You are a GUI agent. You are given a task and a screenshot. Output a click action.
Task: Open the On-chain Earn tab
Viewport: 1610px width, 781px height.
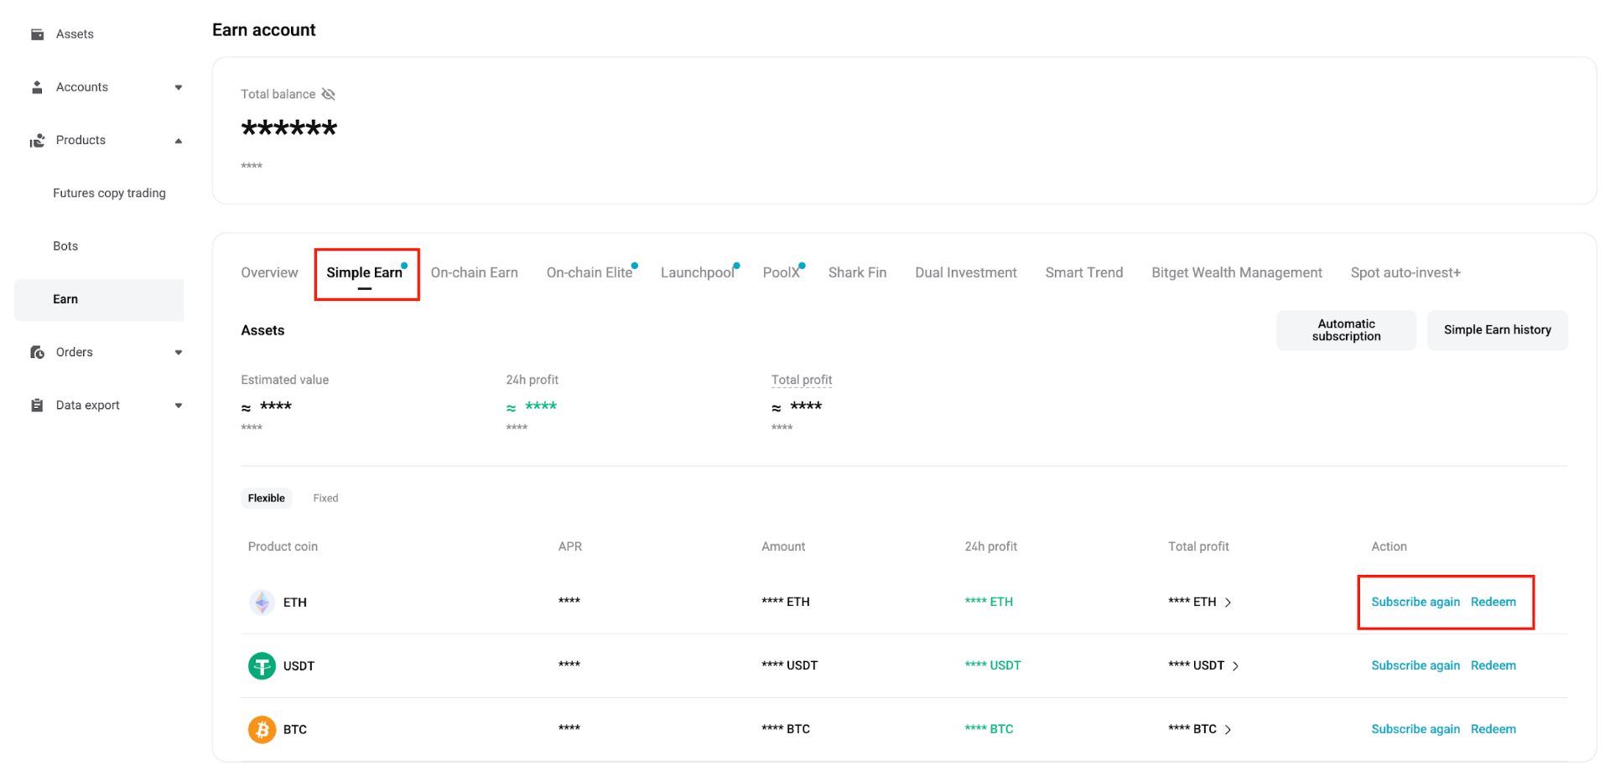point(475,272)
